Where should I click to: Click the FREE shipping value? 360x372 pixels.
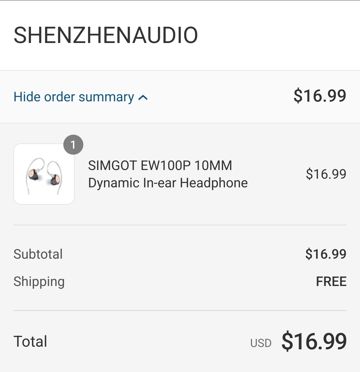click(x=331, y=282)
